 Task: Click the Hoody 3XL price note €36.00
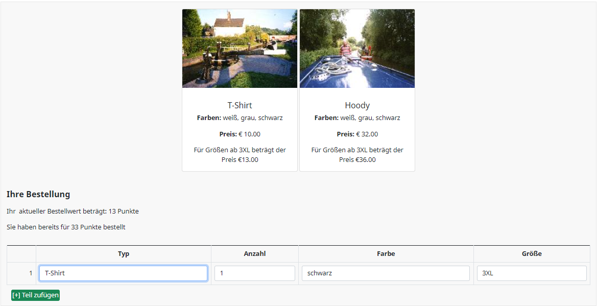pyautogui.click(x=357, y=155)
